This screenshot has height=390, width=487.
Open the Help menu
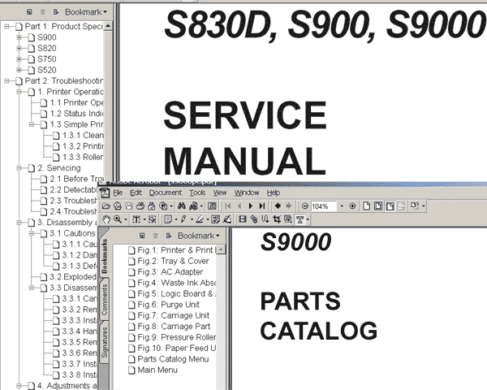click(274, 193)
